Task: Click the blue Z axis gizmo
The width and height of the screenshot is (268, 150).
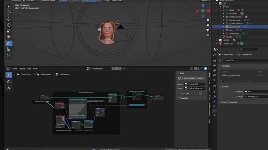Action: point(203,5)
